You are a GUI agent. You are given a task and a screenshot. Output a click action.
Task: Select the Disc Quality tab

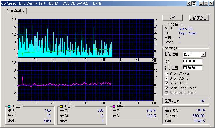(x=15, y=11)
